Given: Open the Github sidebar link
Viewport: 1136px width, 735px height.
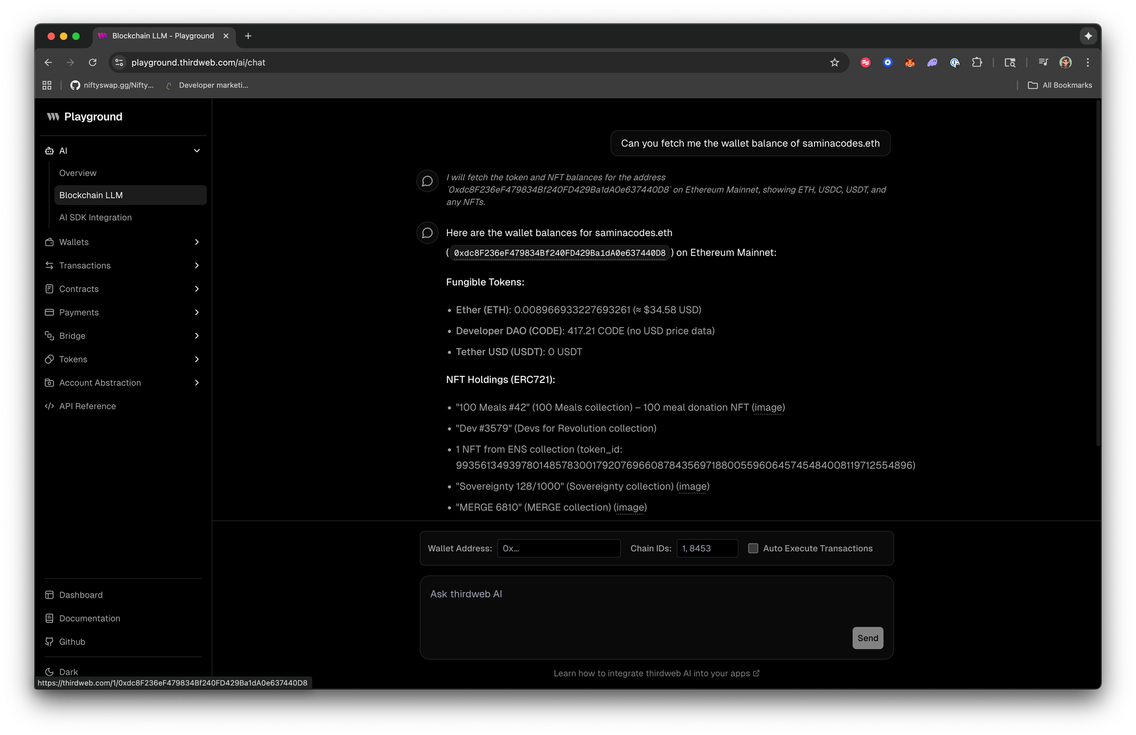Looking at the screenshot, I should pos(72,642).
